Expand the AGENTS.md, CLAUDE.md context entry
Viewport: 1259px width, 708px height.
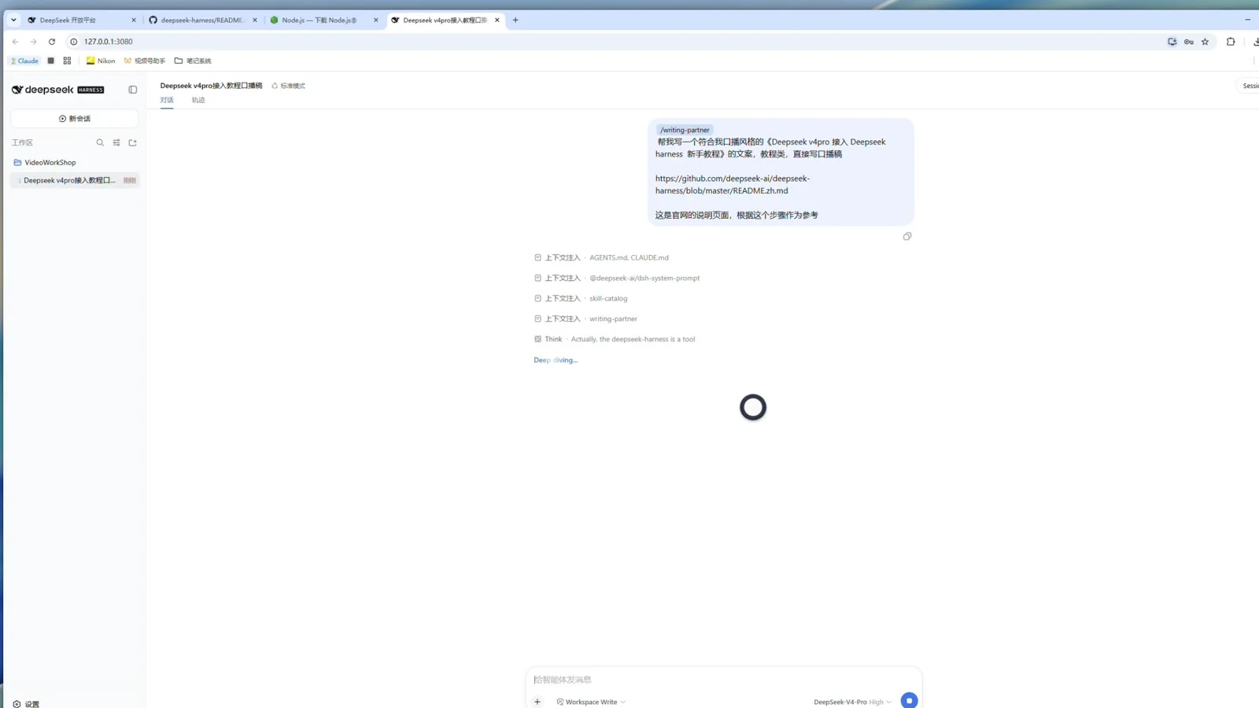(601, 257)
